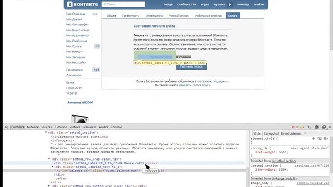Open 'Мои Друзья' in sidebar
The height and width of the screenshot is (187, 333).
[74, 19]
